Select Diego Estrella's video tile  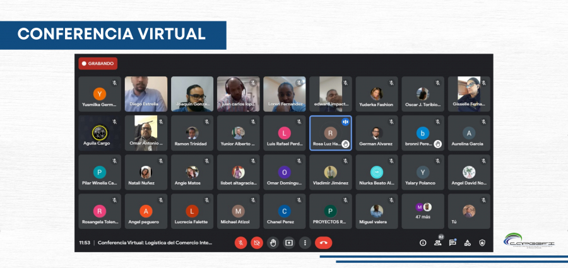click(x=146, y=94)
